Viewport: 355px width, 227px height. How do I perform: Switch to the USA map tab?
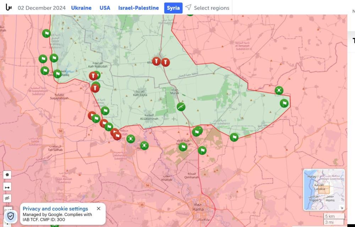coord(105,8)
